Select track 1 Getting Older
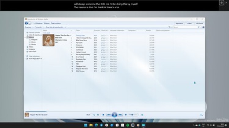 (81, 35)
